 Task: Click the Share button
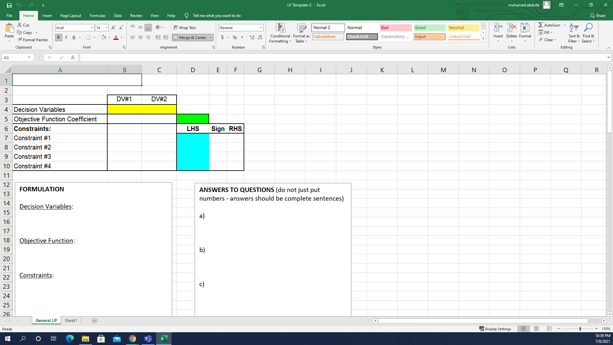[x=597, y=15]
